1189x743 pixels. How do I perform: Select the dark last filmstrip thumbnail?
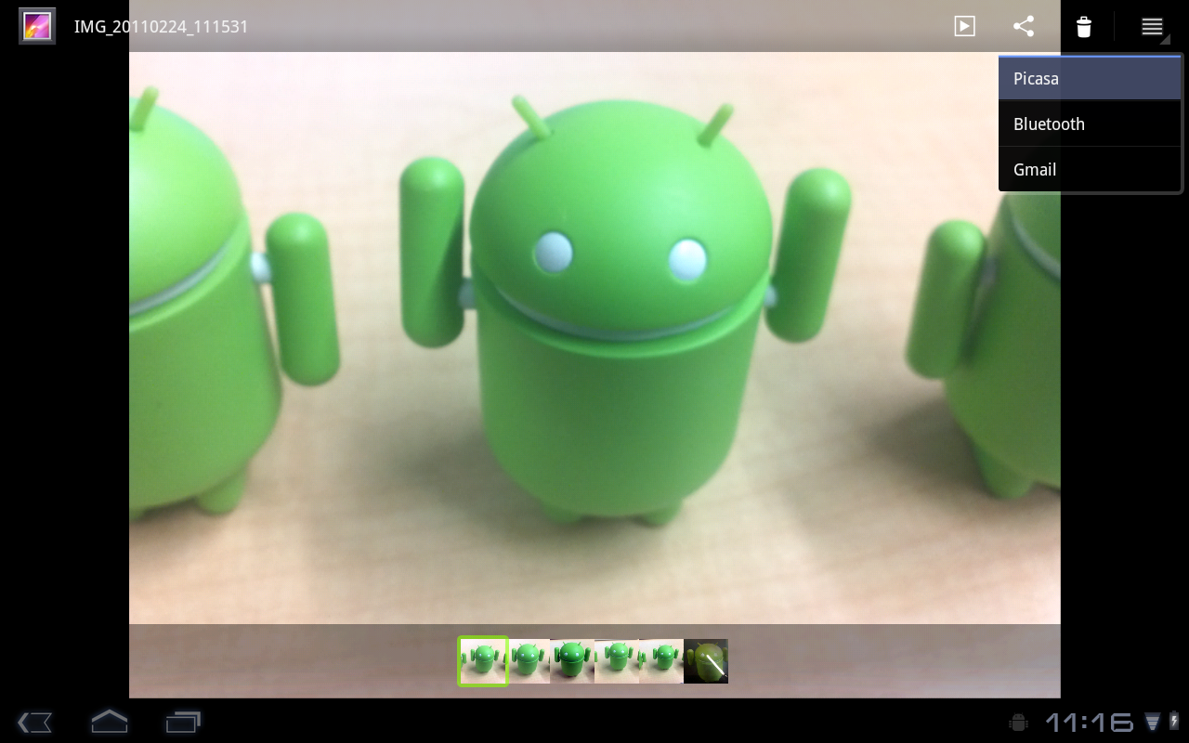706,661
